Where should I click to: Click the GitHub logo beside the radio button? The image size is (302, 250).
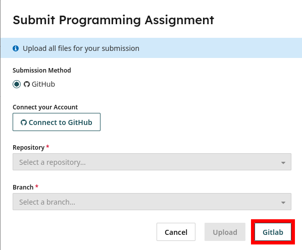27,84
